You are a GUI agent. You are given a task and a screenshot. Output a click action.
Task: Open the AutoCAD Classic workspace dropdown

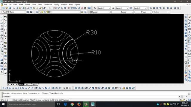(14, 12)
